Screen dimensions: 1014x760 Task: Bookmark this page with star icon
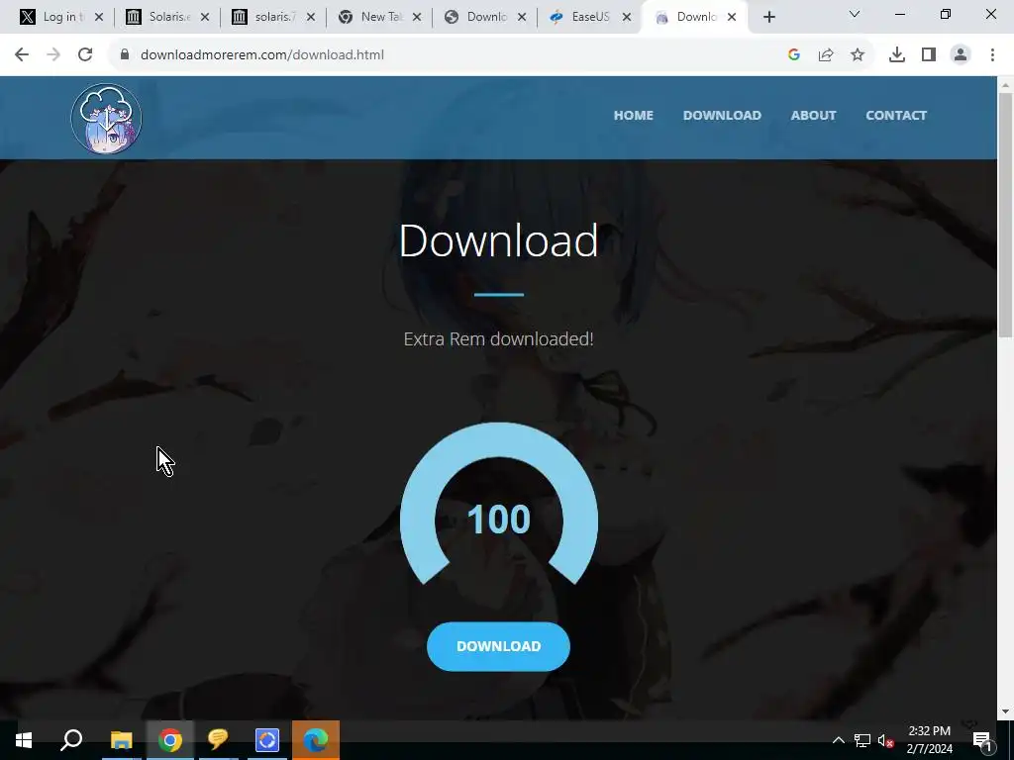click(x=858, y=55)
